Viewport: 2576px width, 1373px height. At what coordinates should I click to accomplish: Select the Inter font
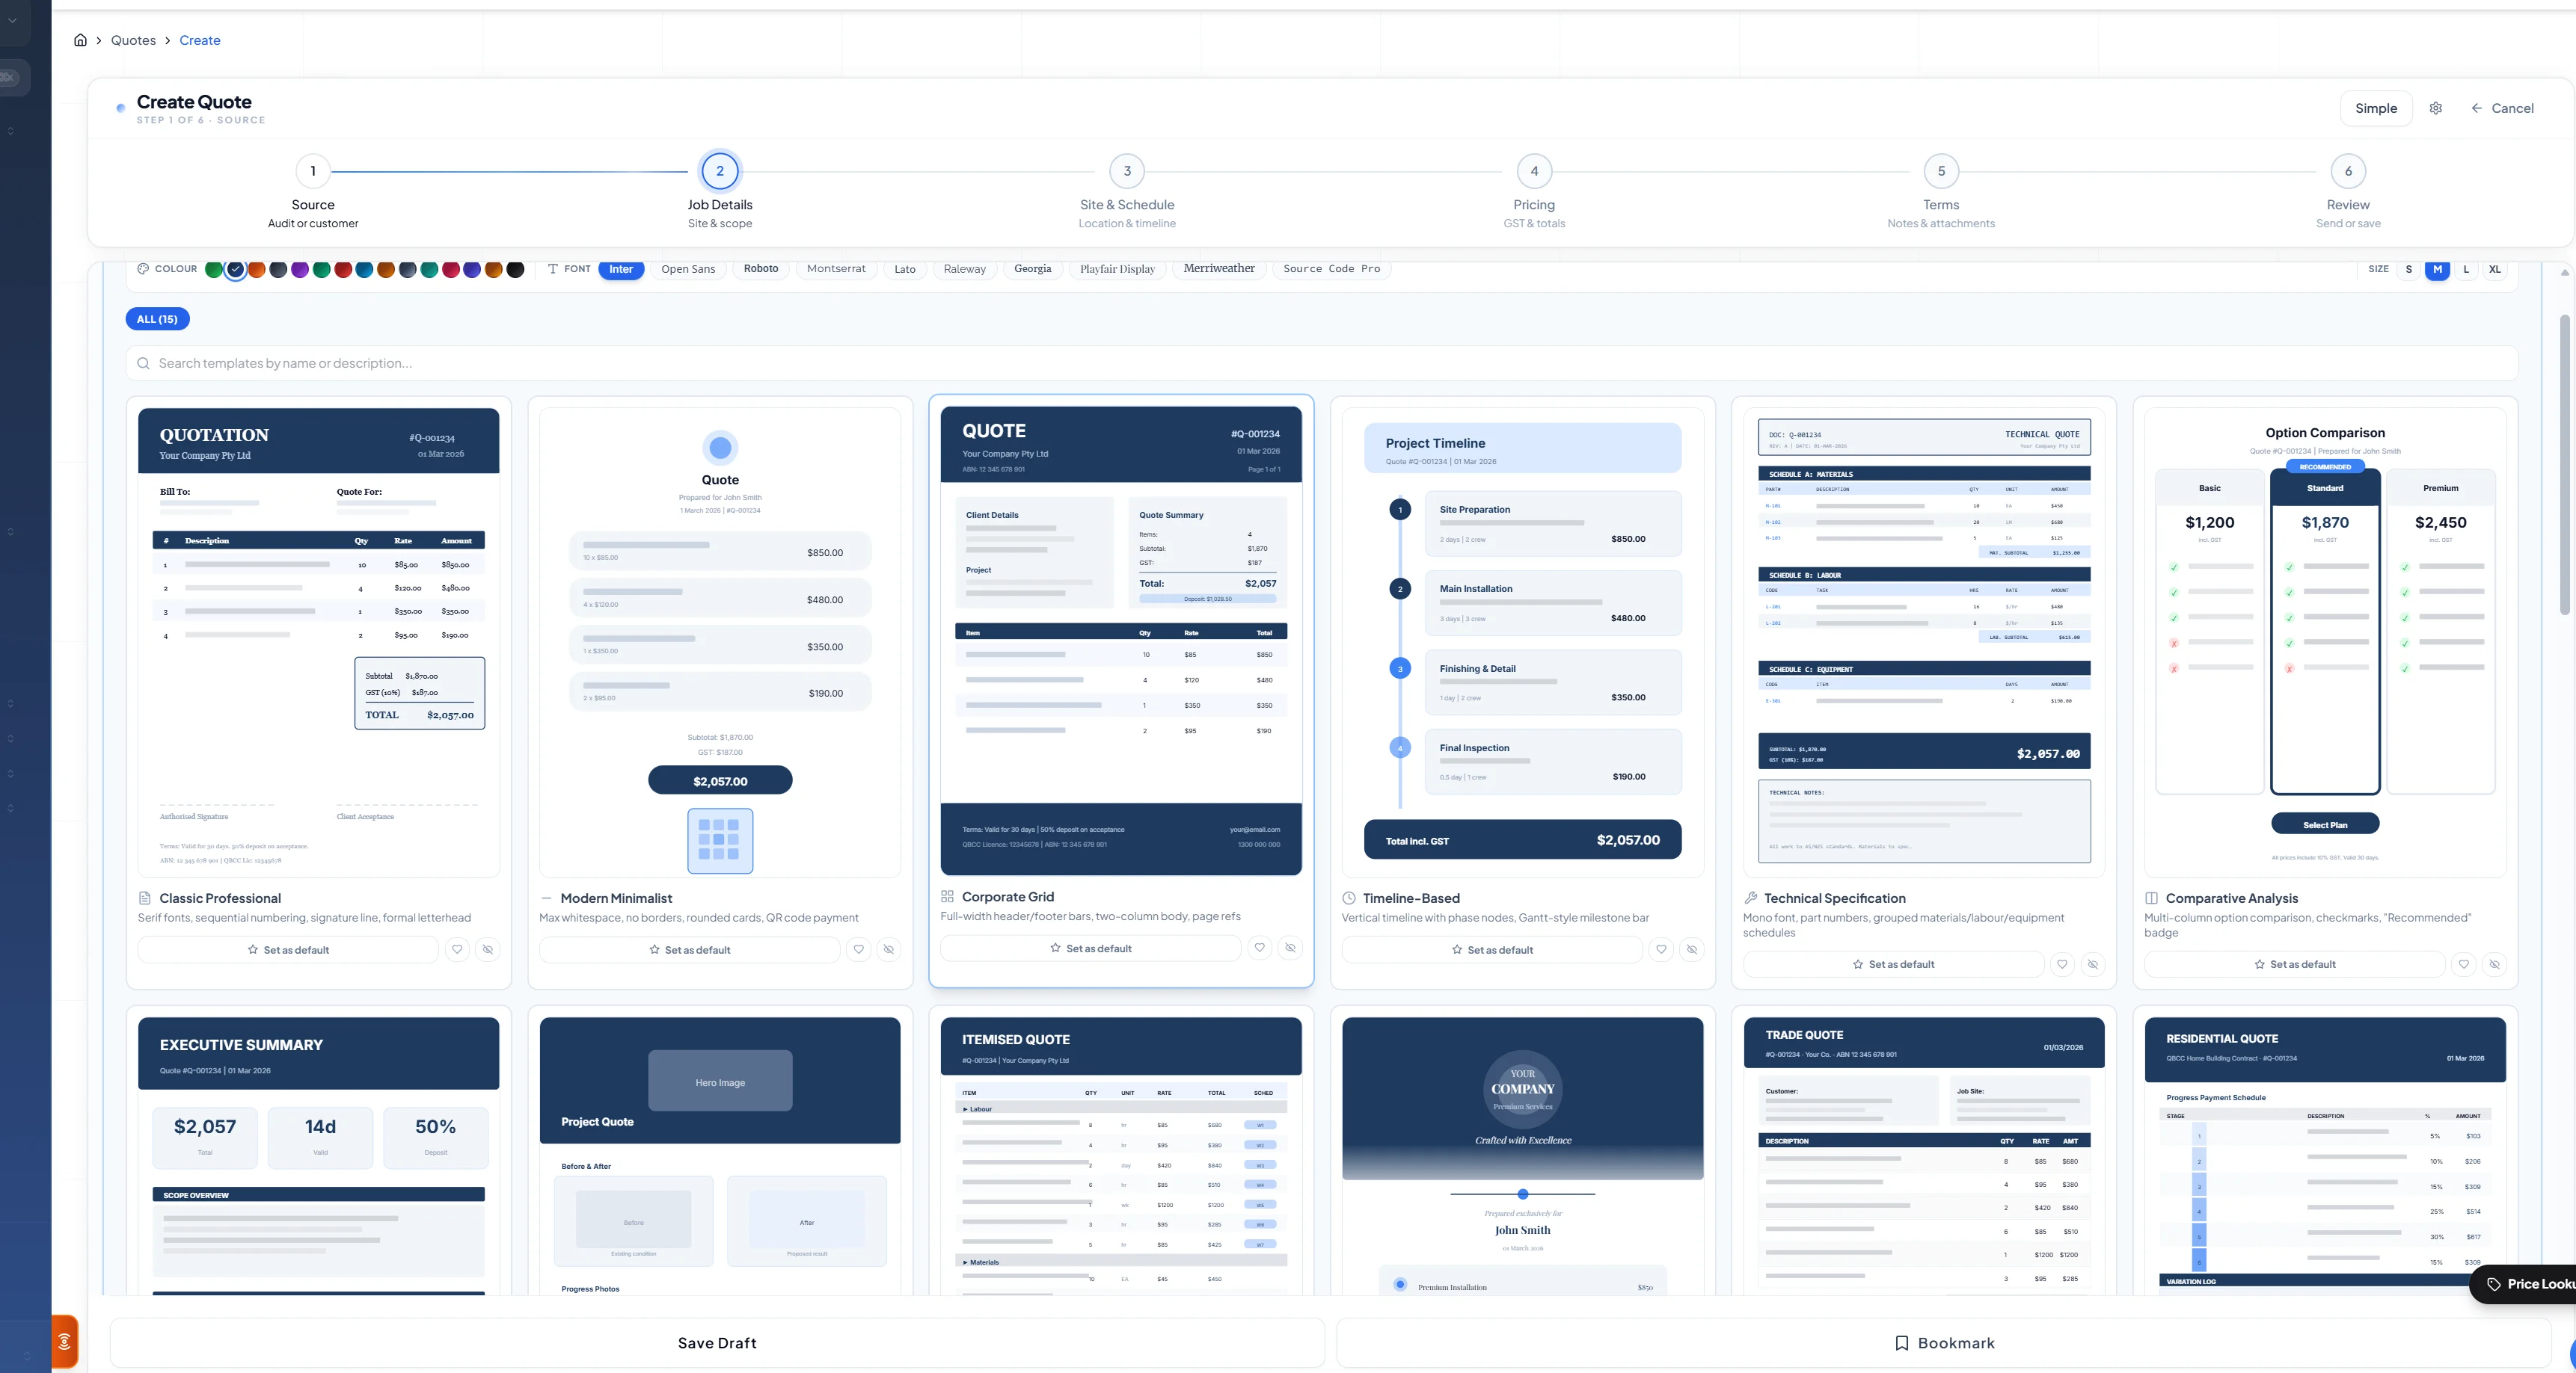621,269
